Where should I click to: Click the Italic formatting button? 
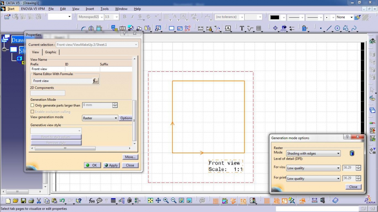tap(132, 17)
